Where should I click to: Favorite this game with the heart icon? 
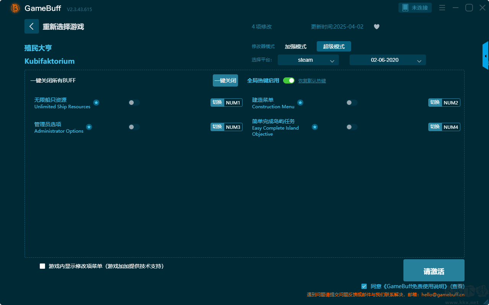(x=377, y=27)
